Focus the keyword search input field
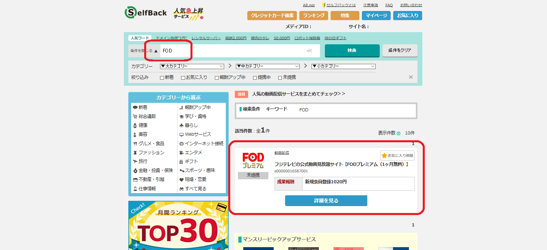Screen dimensions: 547x250 click(240, 51)
